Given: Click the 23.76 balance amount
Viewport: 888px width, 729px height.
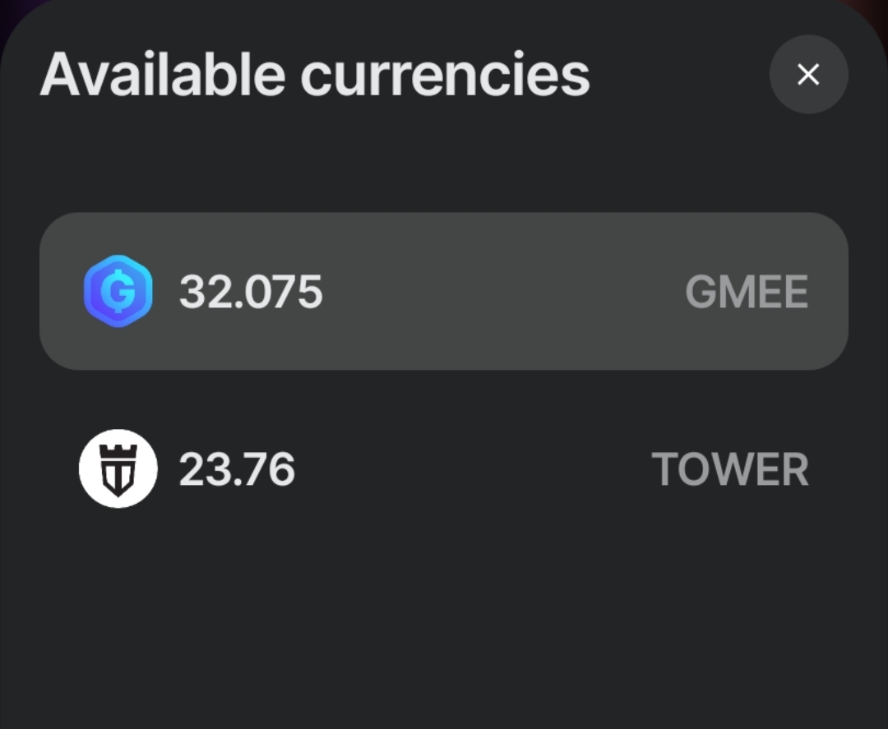Looking at the screenshot, I should pyautogui.click(x=237, y=469).
